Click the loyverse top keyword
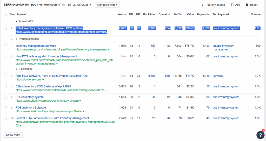266x141 pixels. click(x=218, y=76)
